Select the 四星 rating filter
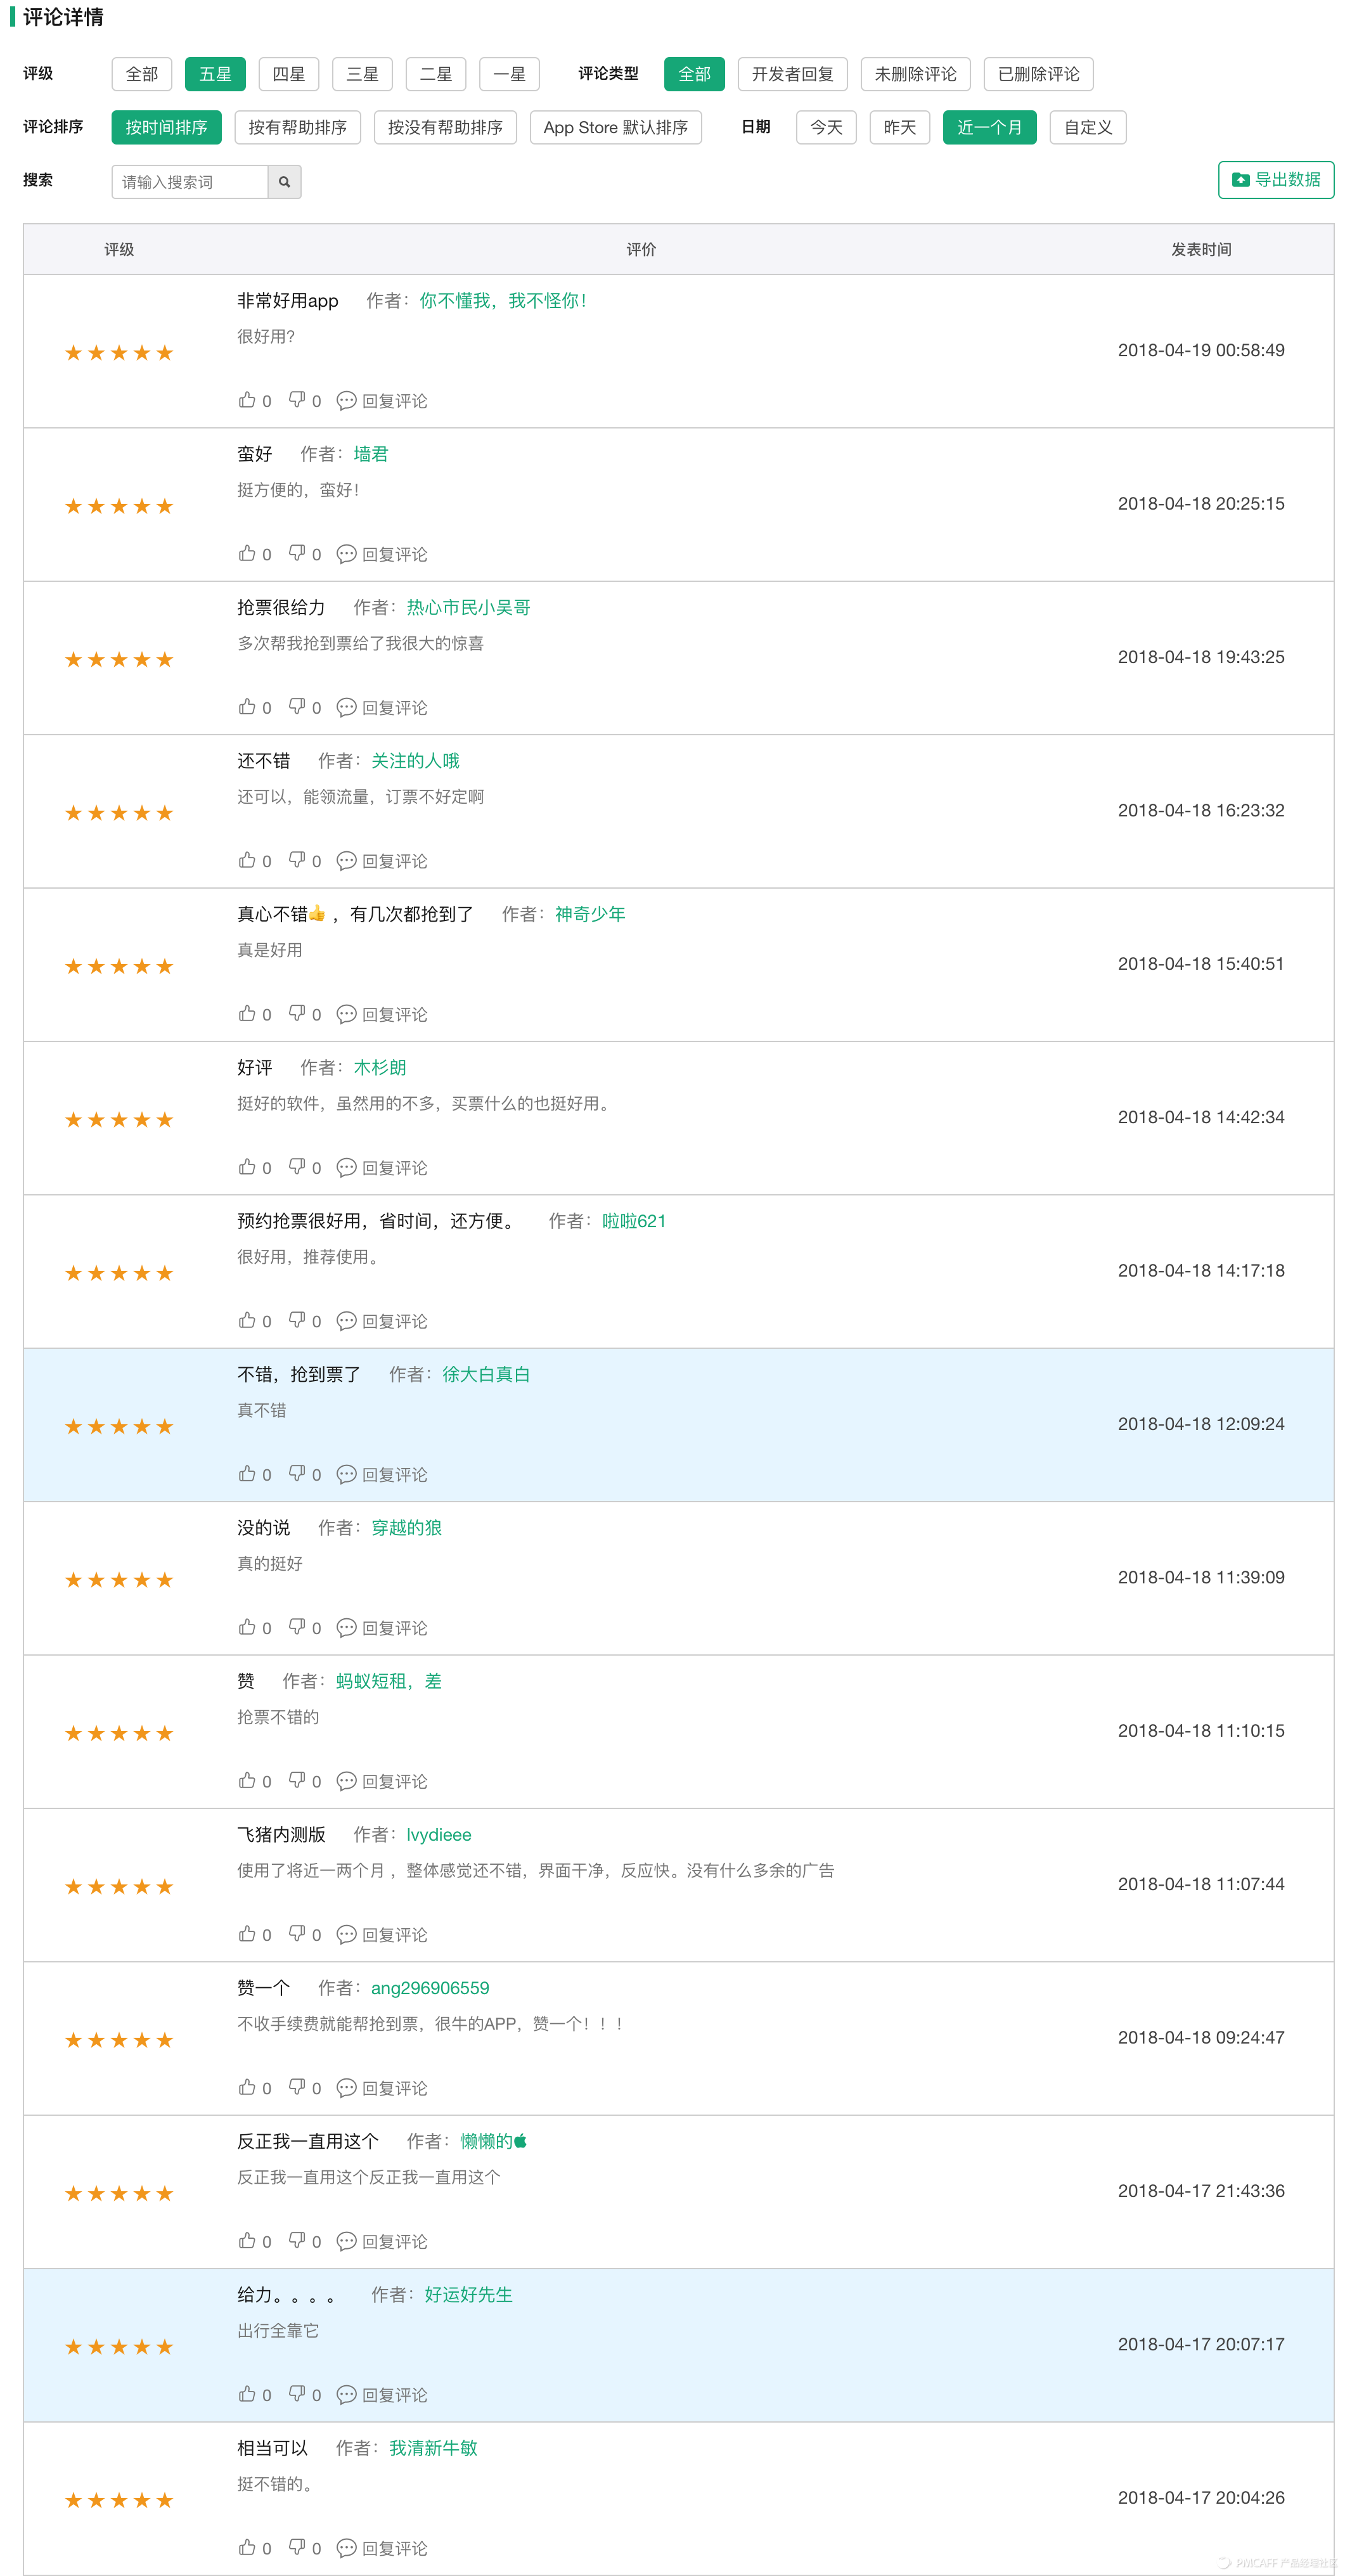The height and width of the screenshot is (2576, 1345). (x=289, y=74)
